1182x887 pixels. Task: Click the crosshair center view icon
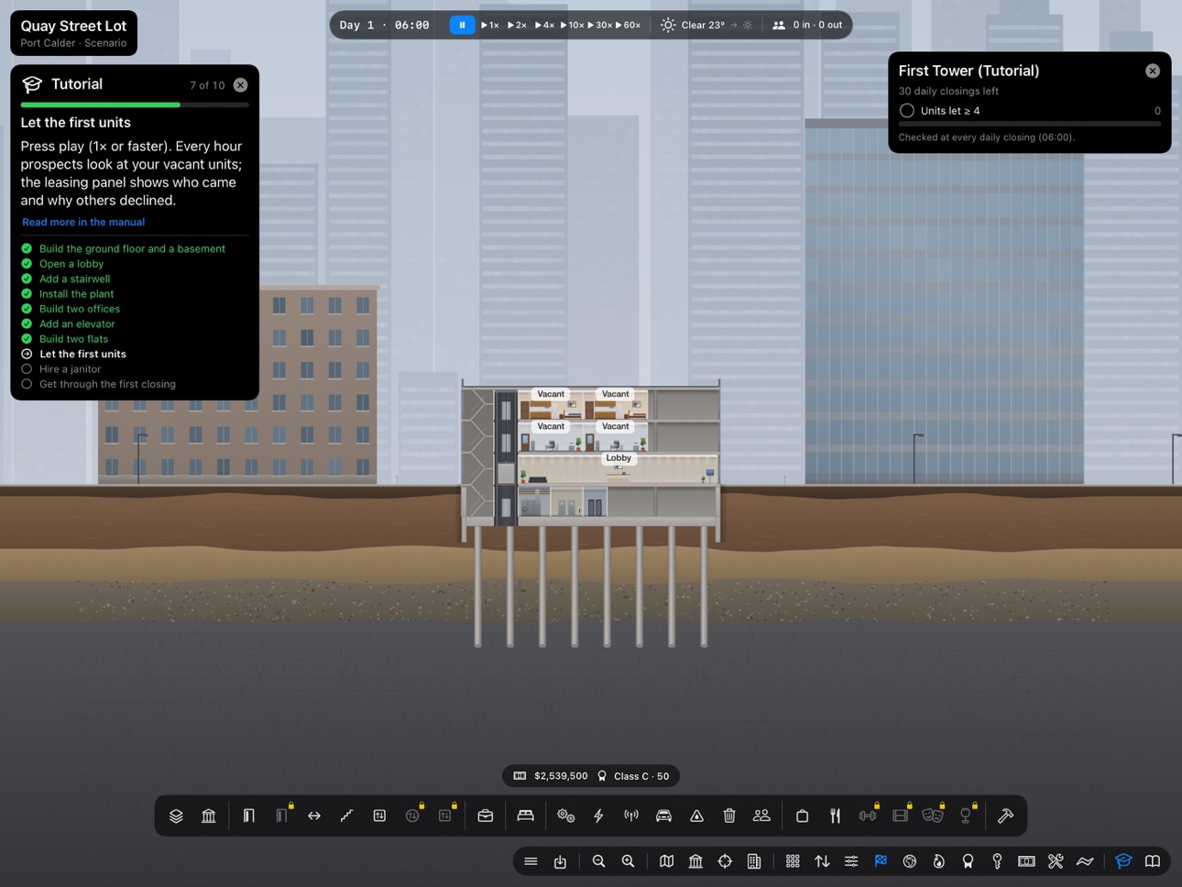point(725,861)
